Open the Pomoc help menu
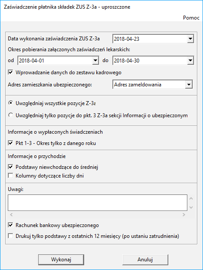Viewport: 203px width, 270px height. 191,18
